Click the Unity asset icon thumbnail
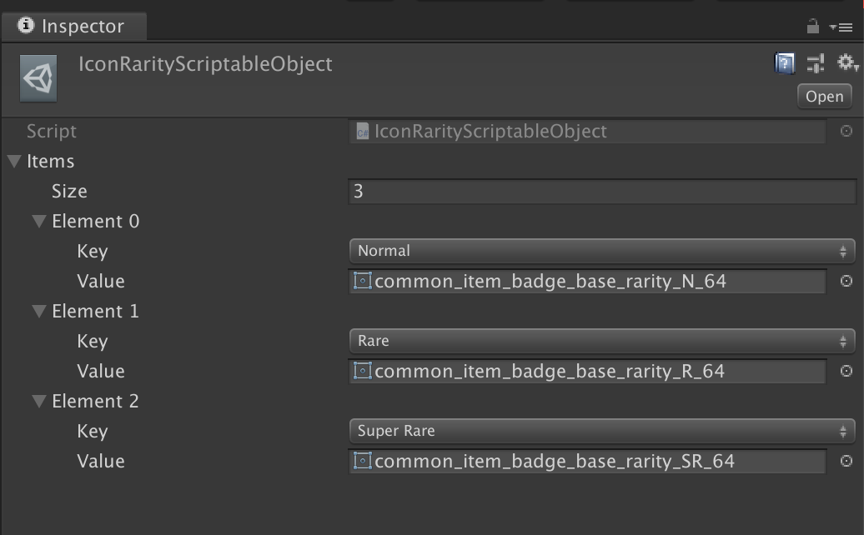The width and height of the screenshot is (864, 535). [38, 78]
